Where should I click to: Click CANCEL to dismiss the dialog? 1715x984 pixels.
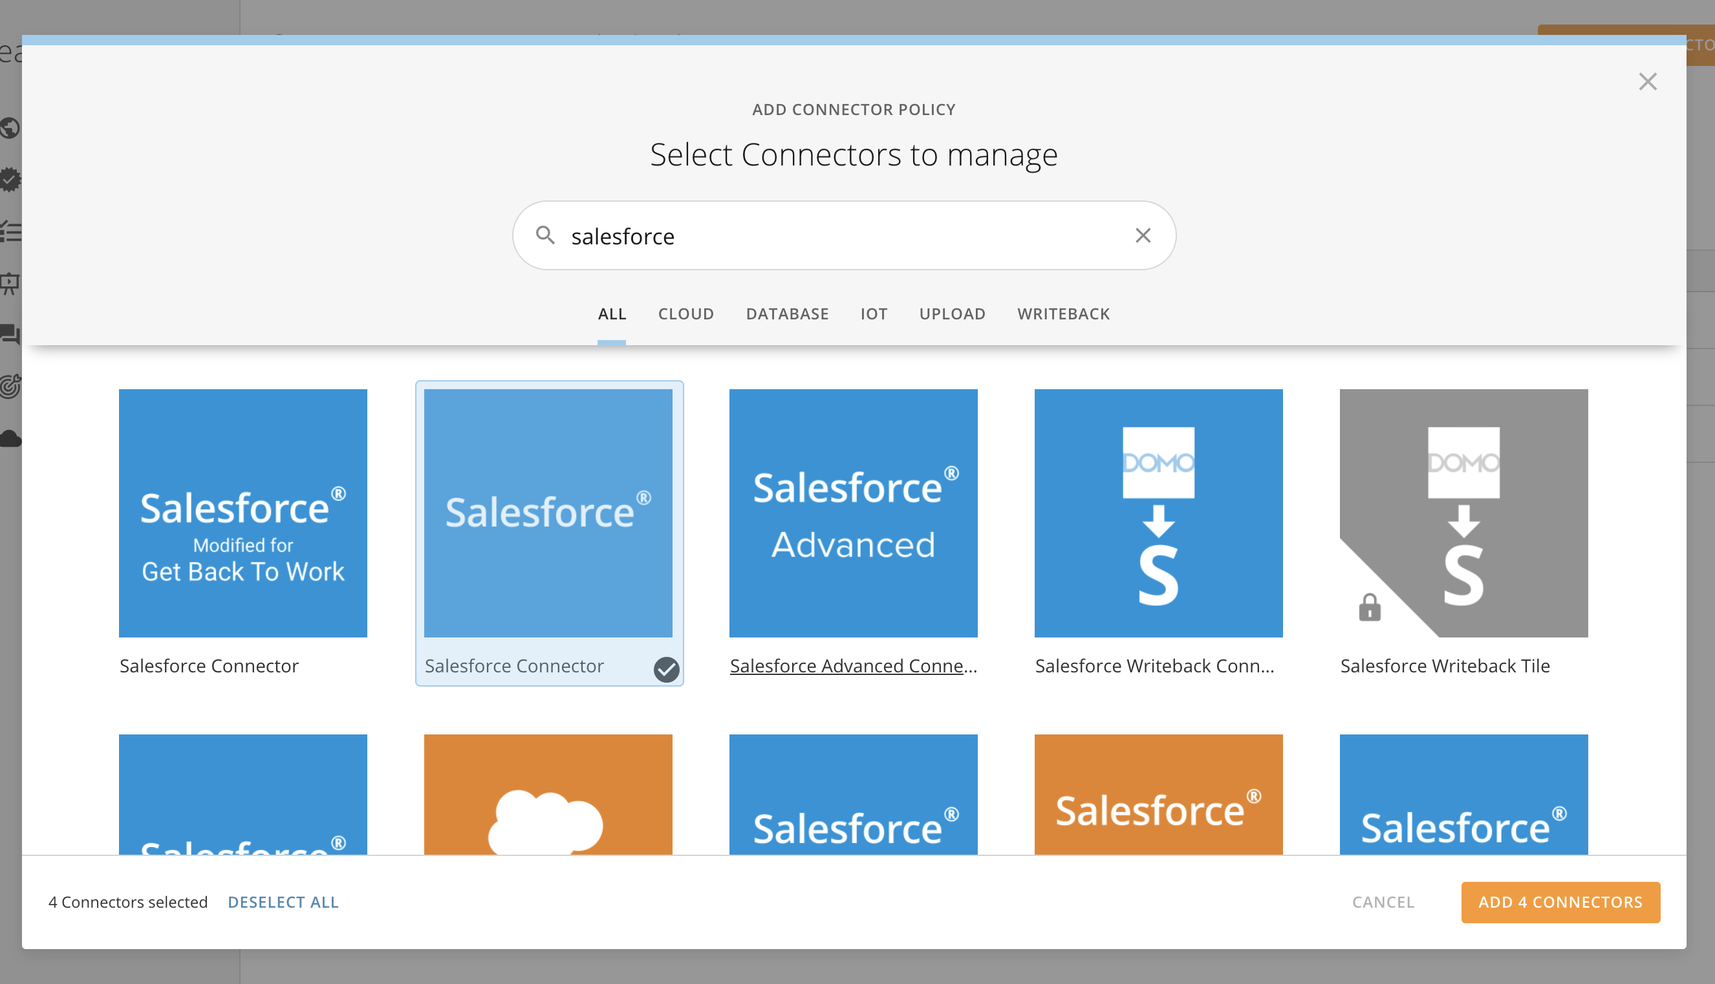pyautogui.click(x=1383, y=901)
